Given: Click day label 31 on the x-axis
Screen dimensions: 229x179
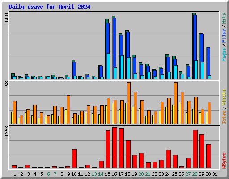Looking at the screenshot, I should (x=215, y=174).
